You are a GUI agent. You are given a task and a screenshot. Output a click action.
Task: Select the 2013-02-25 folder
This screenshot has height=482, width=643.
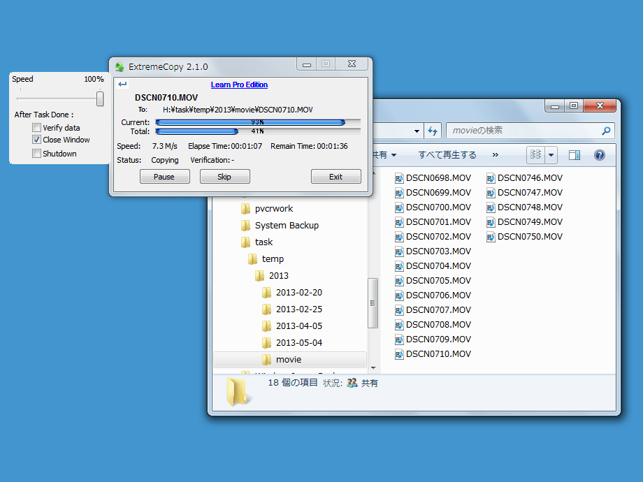(x=299, y=309)
